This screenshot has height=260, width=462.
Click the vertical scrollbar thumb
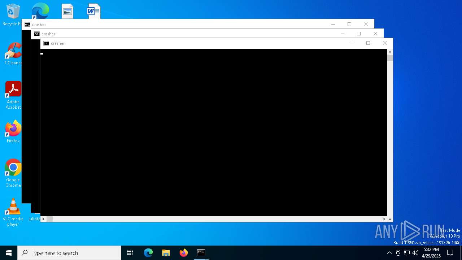click(390, 58)
